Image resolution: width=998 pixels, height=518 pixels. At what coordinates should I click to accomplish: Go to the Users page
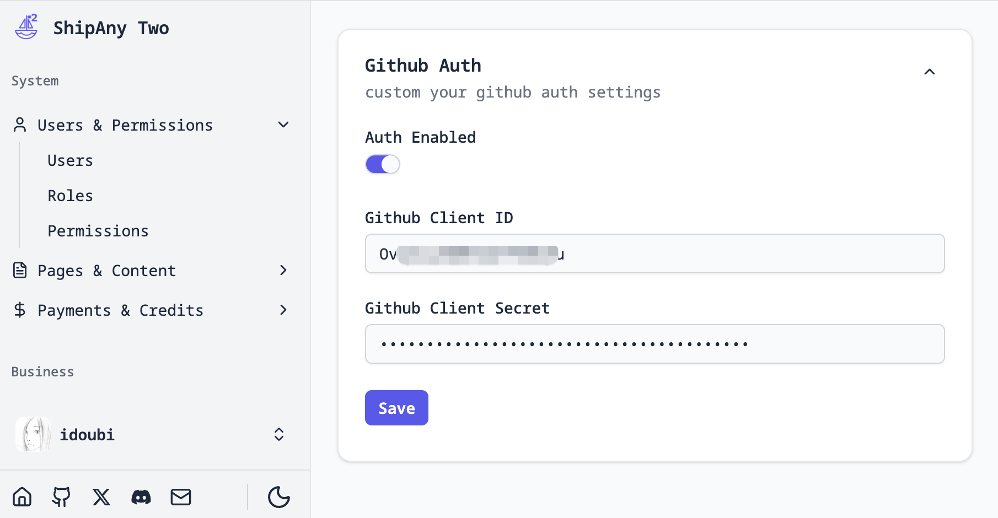[71, 161]
